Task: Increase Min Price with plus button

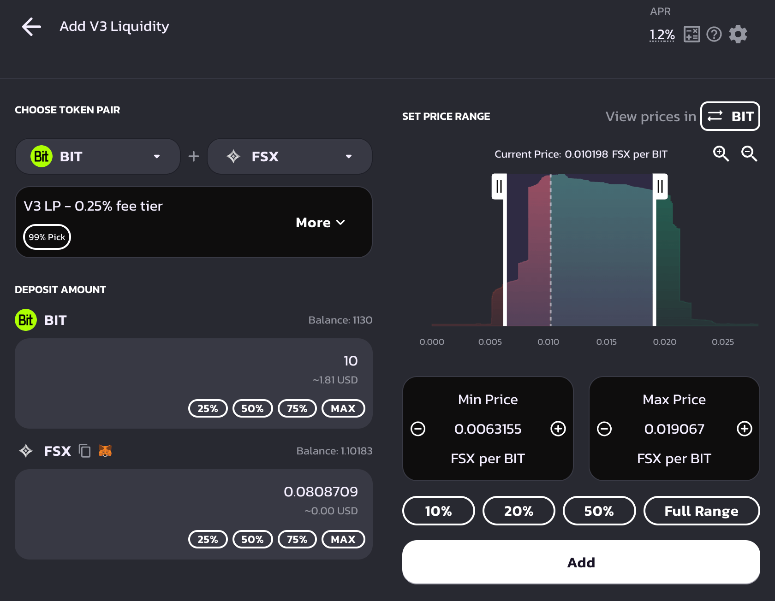Action: 558,429
